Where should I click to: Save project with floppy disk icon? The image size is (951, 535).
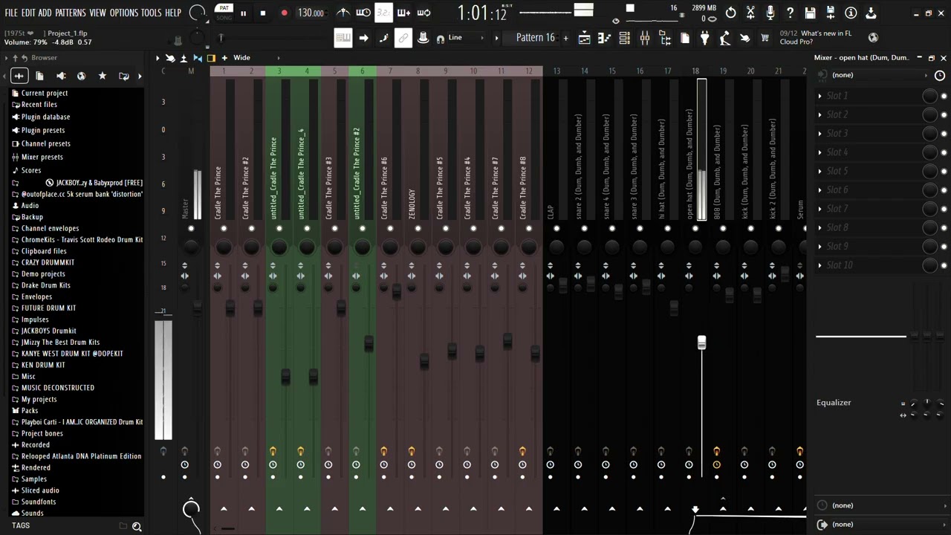coord(811,13)
